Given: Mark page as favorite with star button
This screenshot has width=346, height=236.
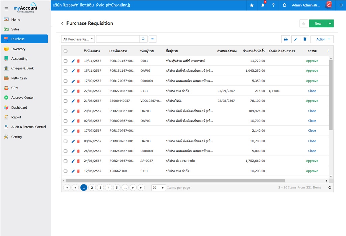Looking at the screenshot, I should click(303, 23).
